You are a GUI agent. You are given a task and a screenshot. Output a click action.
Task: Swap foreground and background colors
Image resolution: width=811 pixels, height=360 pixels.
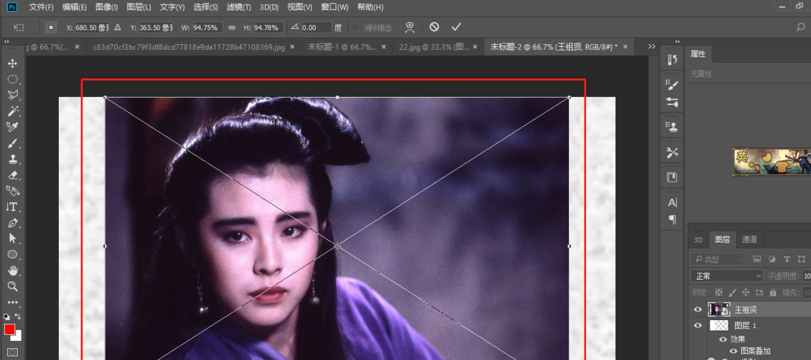click(x=18, y=316)
